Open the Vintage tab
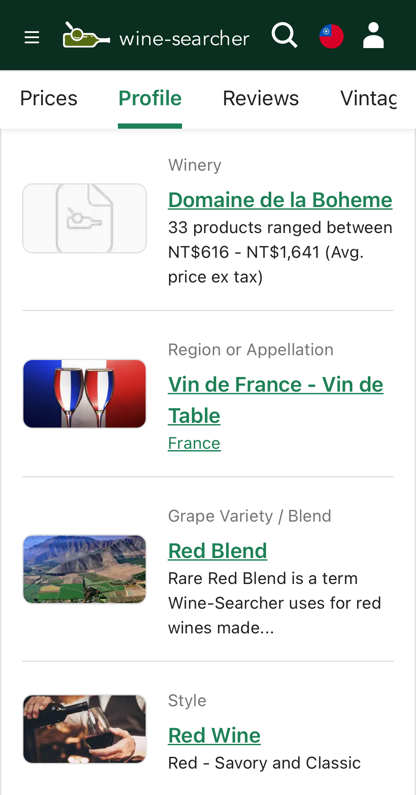416x795 pixels. point(368,98)
